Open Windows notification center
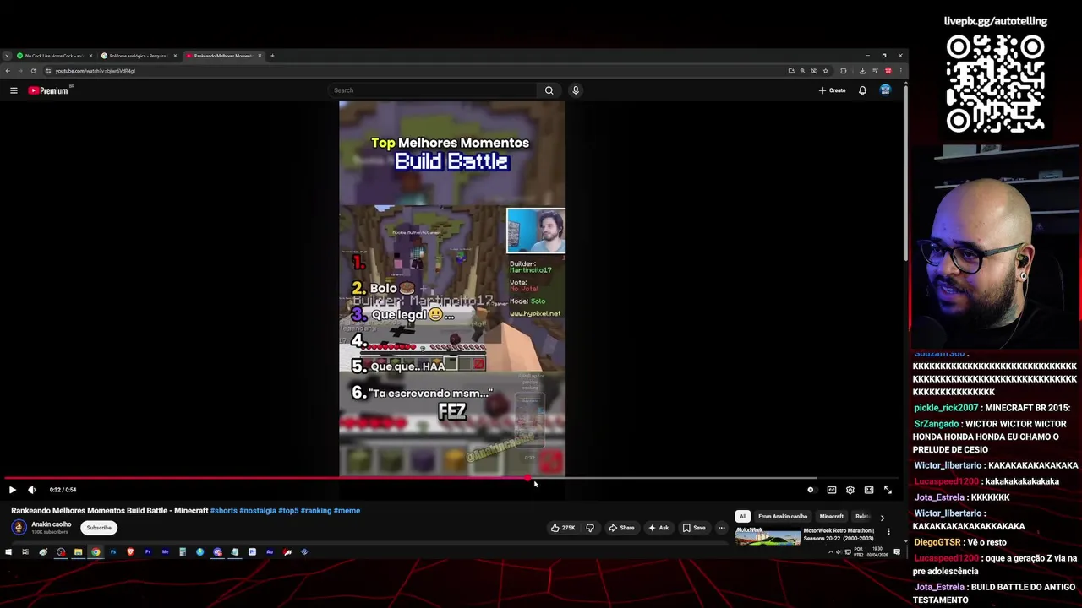The height and width of the screenshot is (608, 1082). pyautogui.click(x=897, y=552)
